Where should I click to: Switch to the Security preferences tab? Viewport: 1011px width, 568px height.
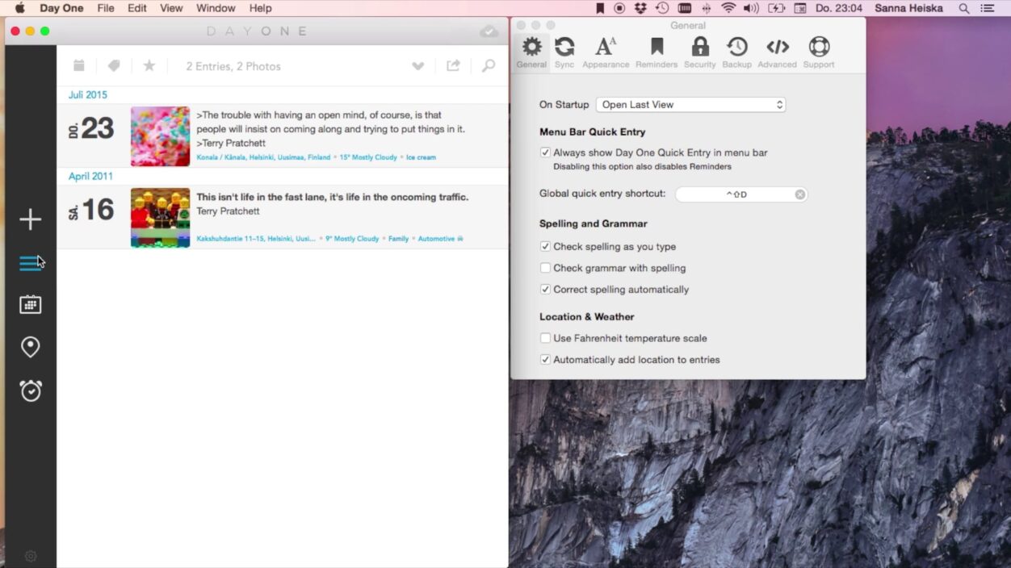coord(699,52)
